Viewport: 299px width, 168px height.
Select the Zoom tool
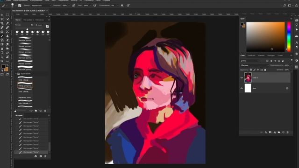point(2,61)
